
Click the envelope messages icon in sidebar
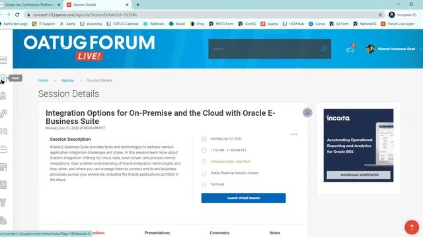pos(3,132)
